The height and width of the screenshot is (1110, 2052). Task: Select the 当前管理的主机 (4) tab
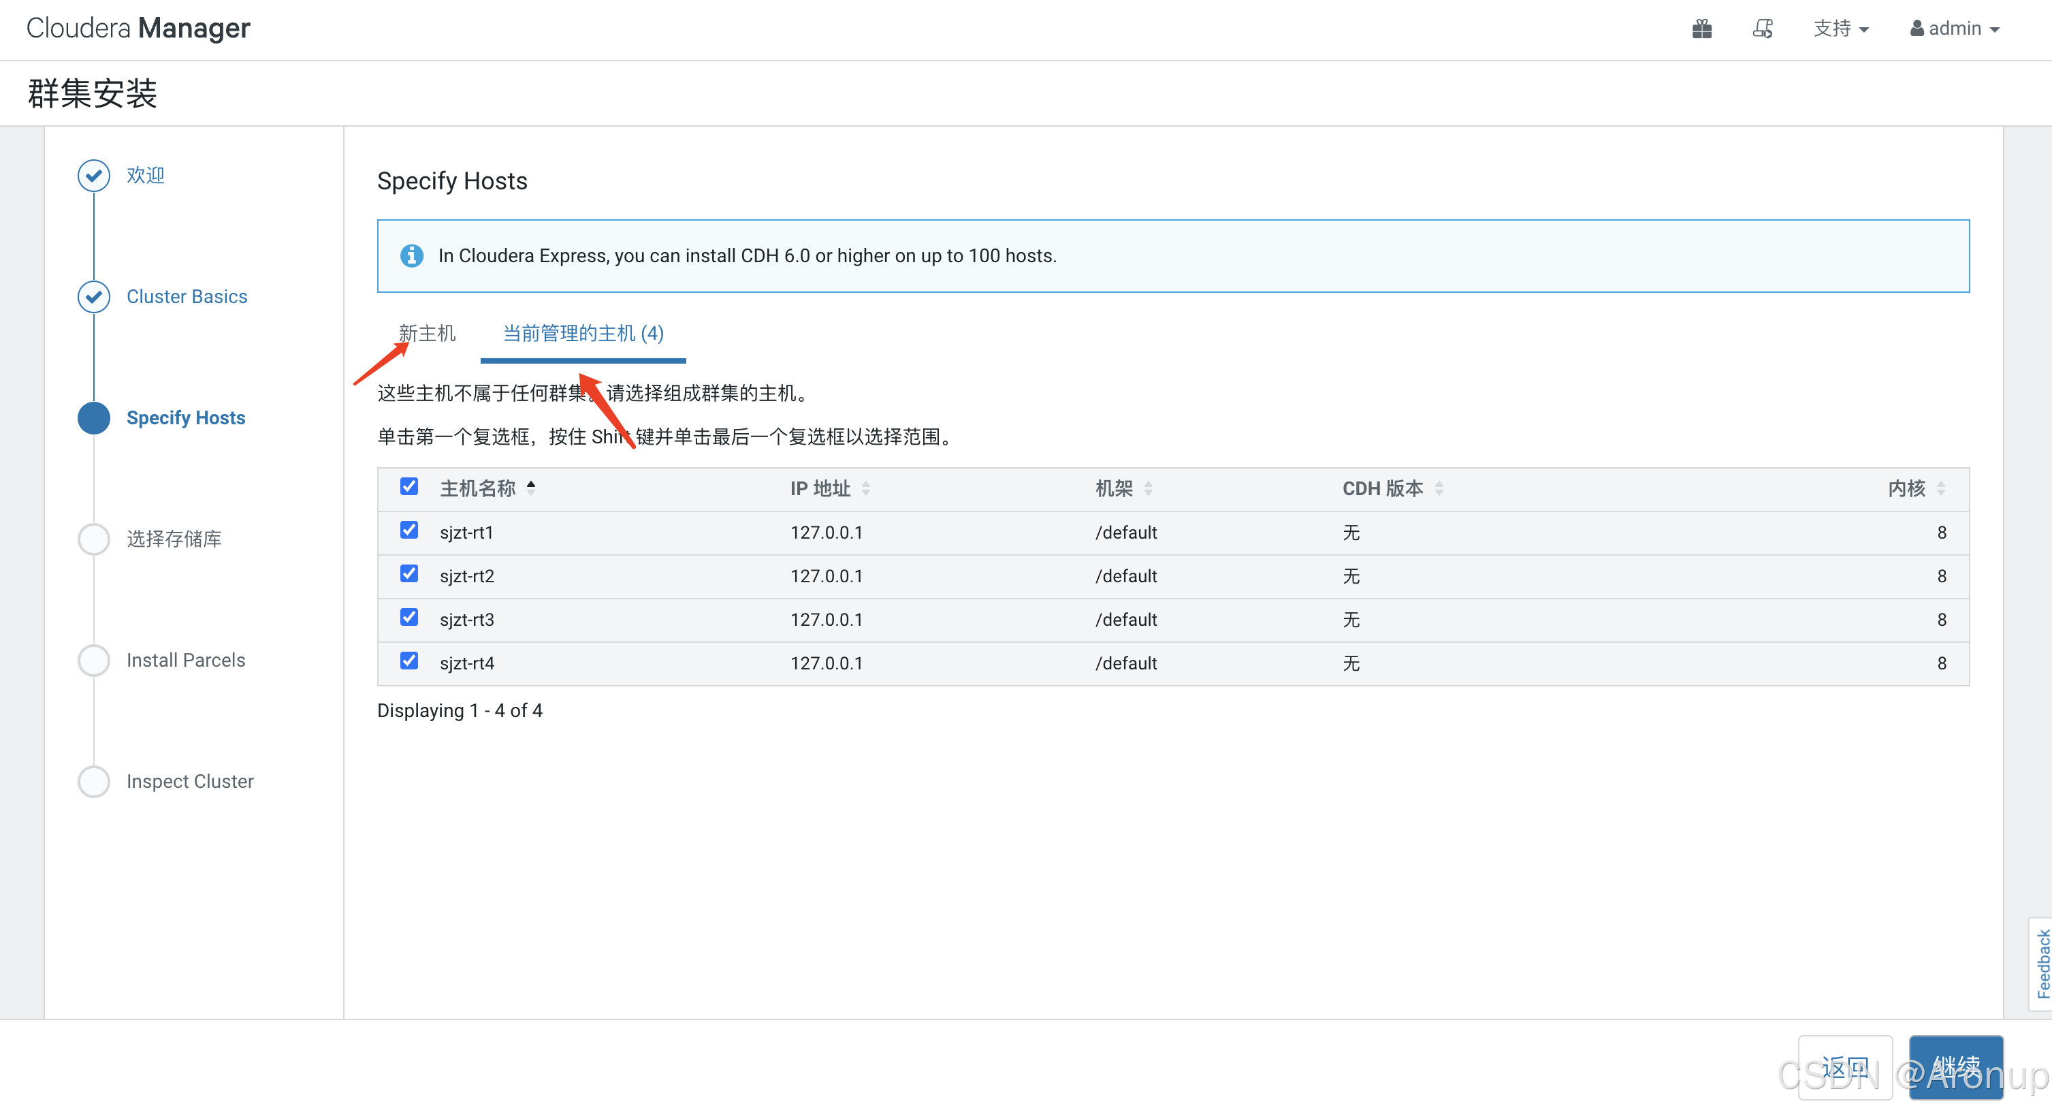[582, 333]
